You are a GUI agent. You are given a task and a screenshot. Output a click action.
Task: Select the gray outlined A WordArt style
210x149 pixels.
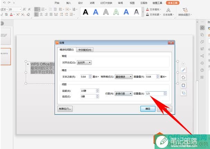106,12
